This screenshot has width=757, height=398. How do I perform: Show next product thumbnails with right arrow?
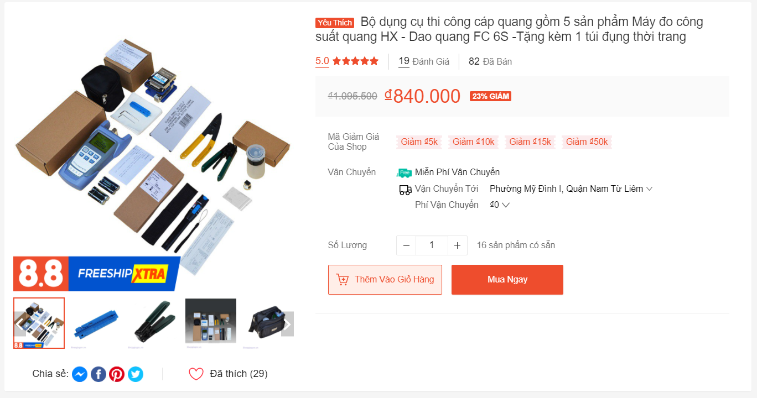click(287, 324)
